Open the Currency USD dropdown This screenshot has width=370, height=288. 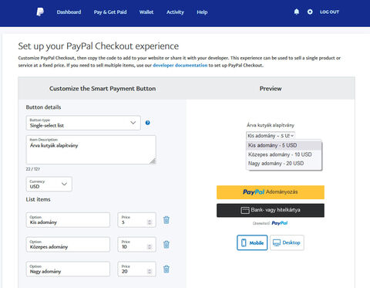(x=49, y=184)
